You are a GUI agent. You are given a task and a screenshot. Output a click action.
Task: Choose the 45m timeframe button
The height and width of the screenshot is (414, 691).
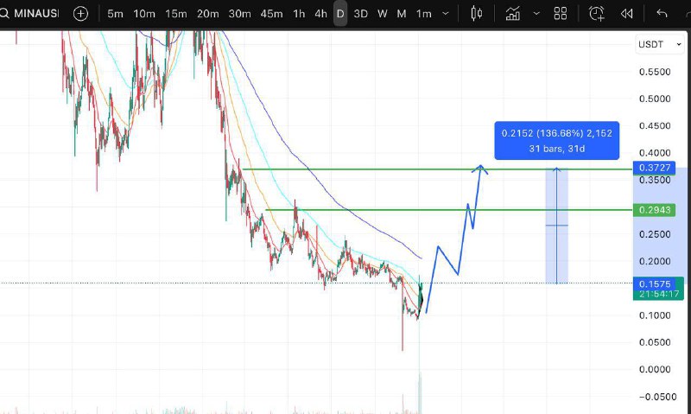pyautogui.click(x=271, y=14)
